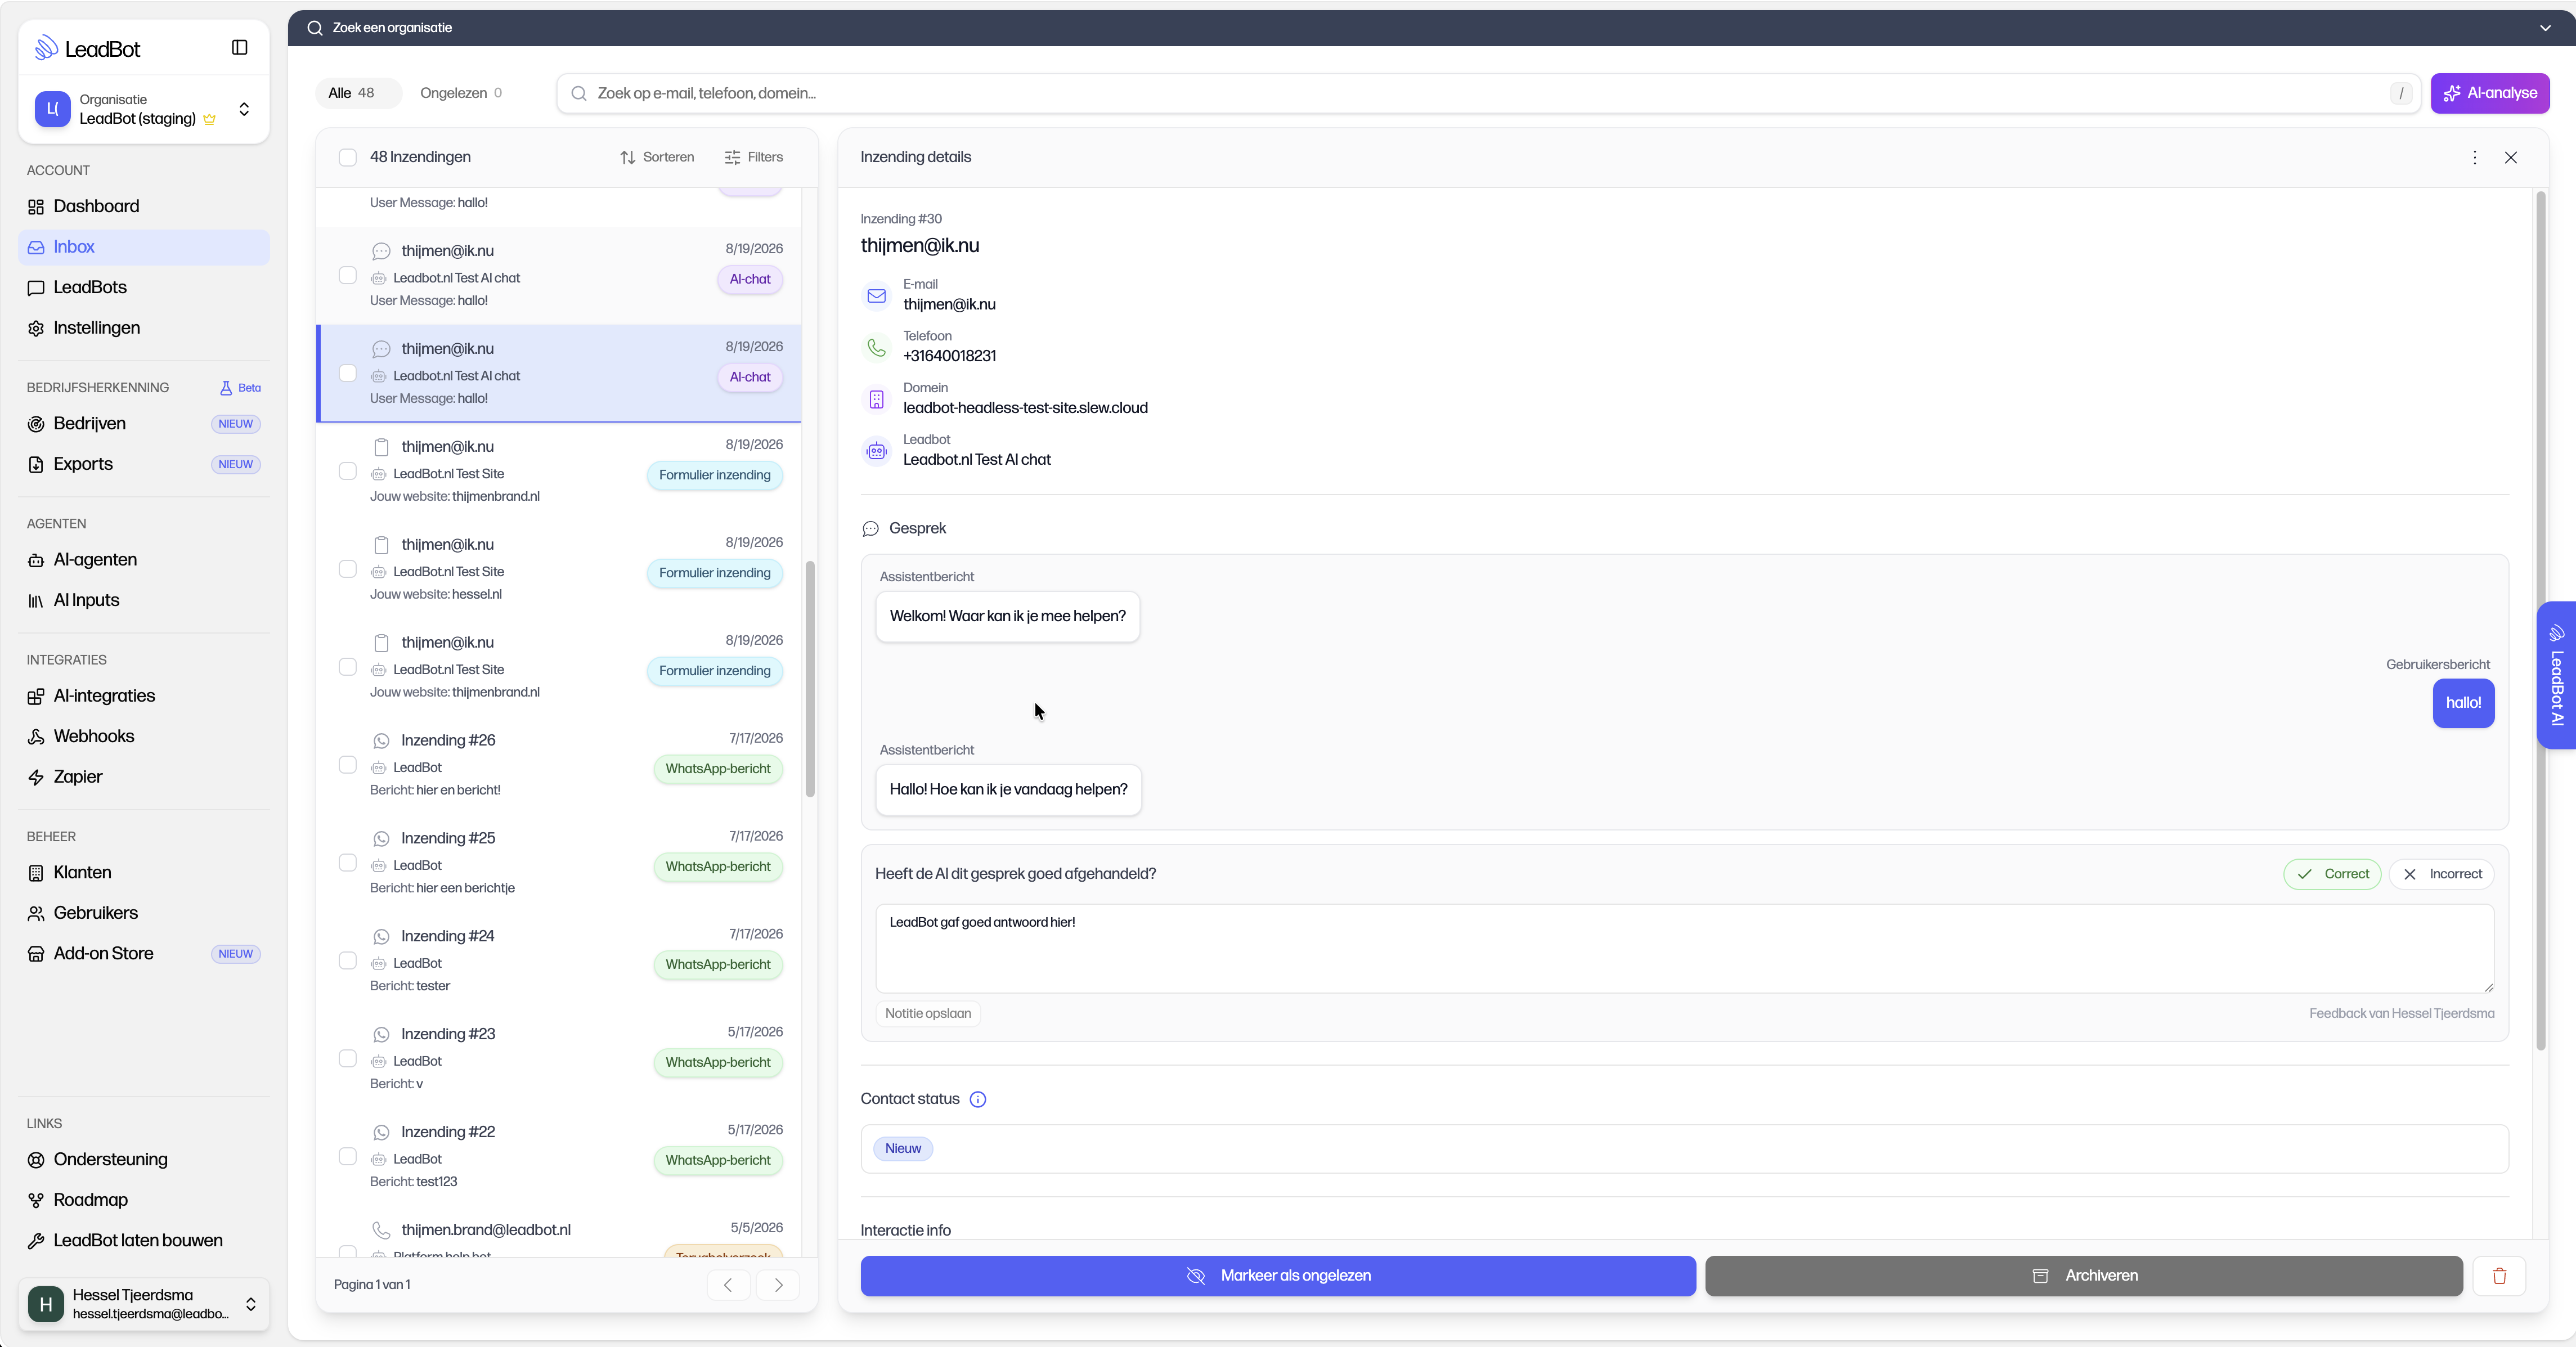Select the checkbox for Inzending #23
This screenshot has width=2576, height=1347.
coord(347,1059)
